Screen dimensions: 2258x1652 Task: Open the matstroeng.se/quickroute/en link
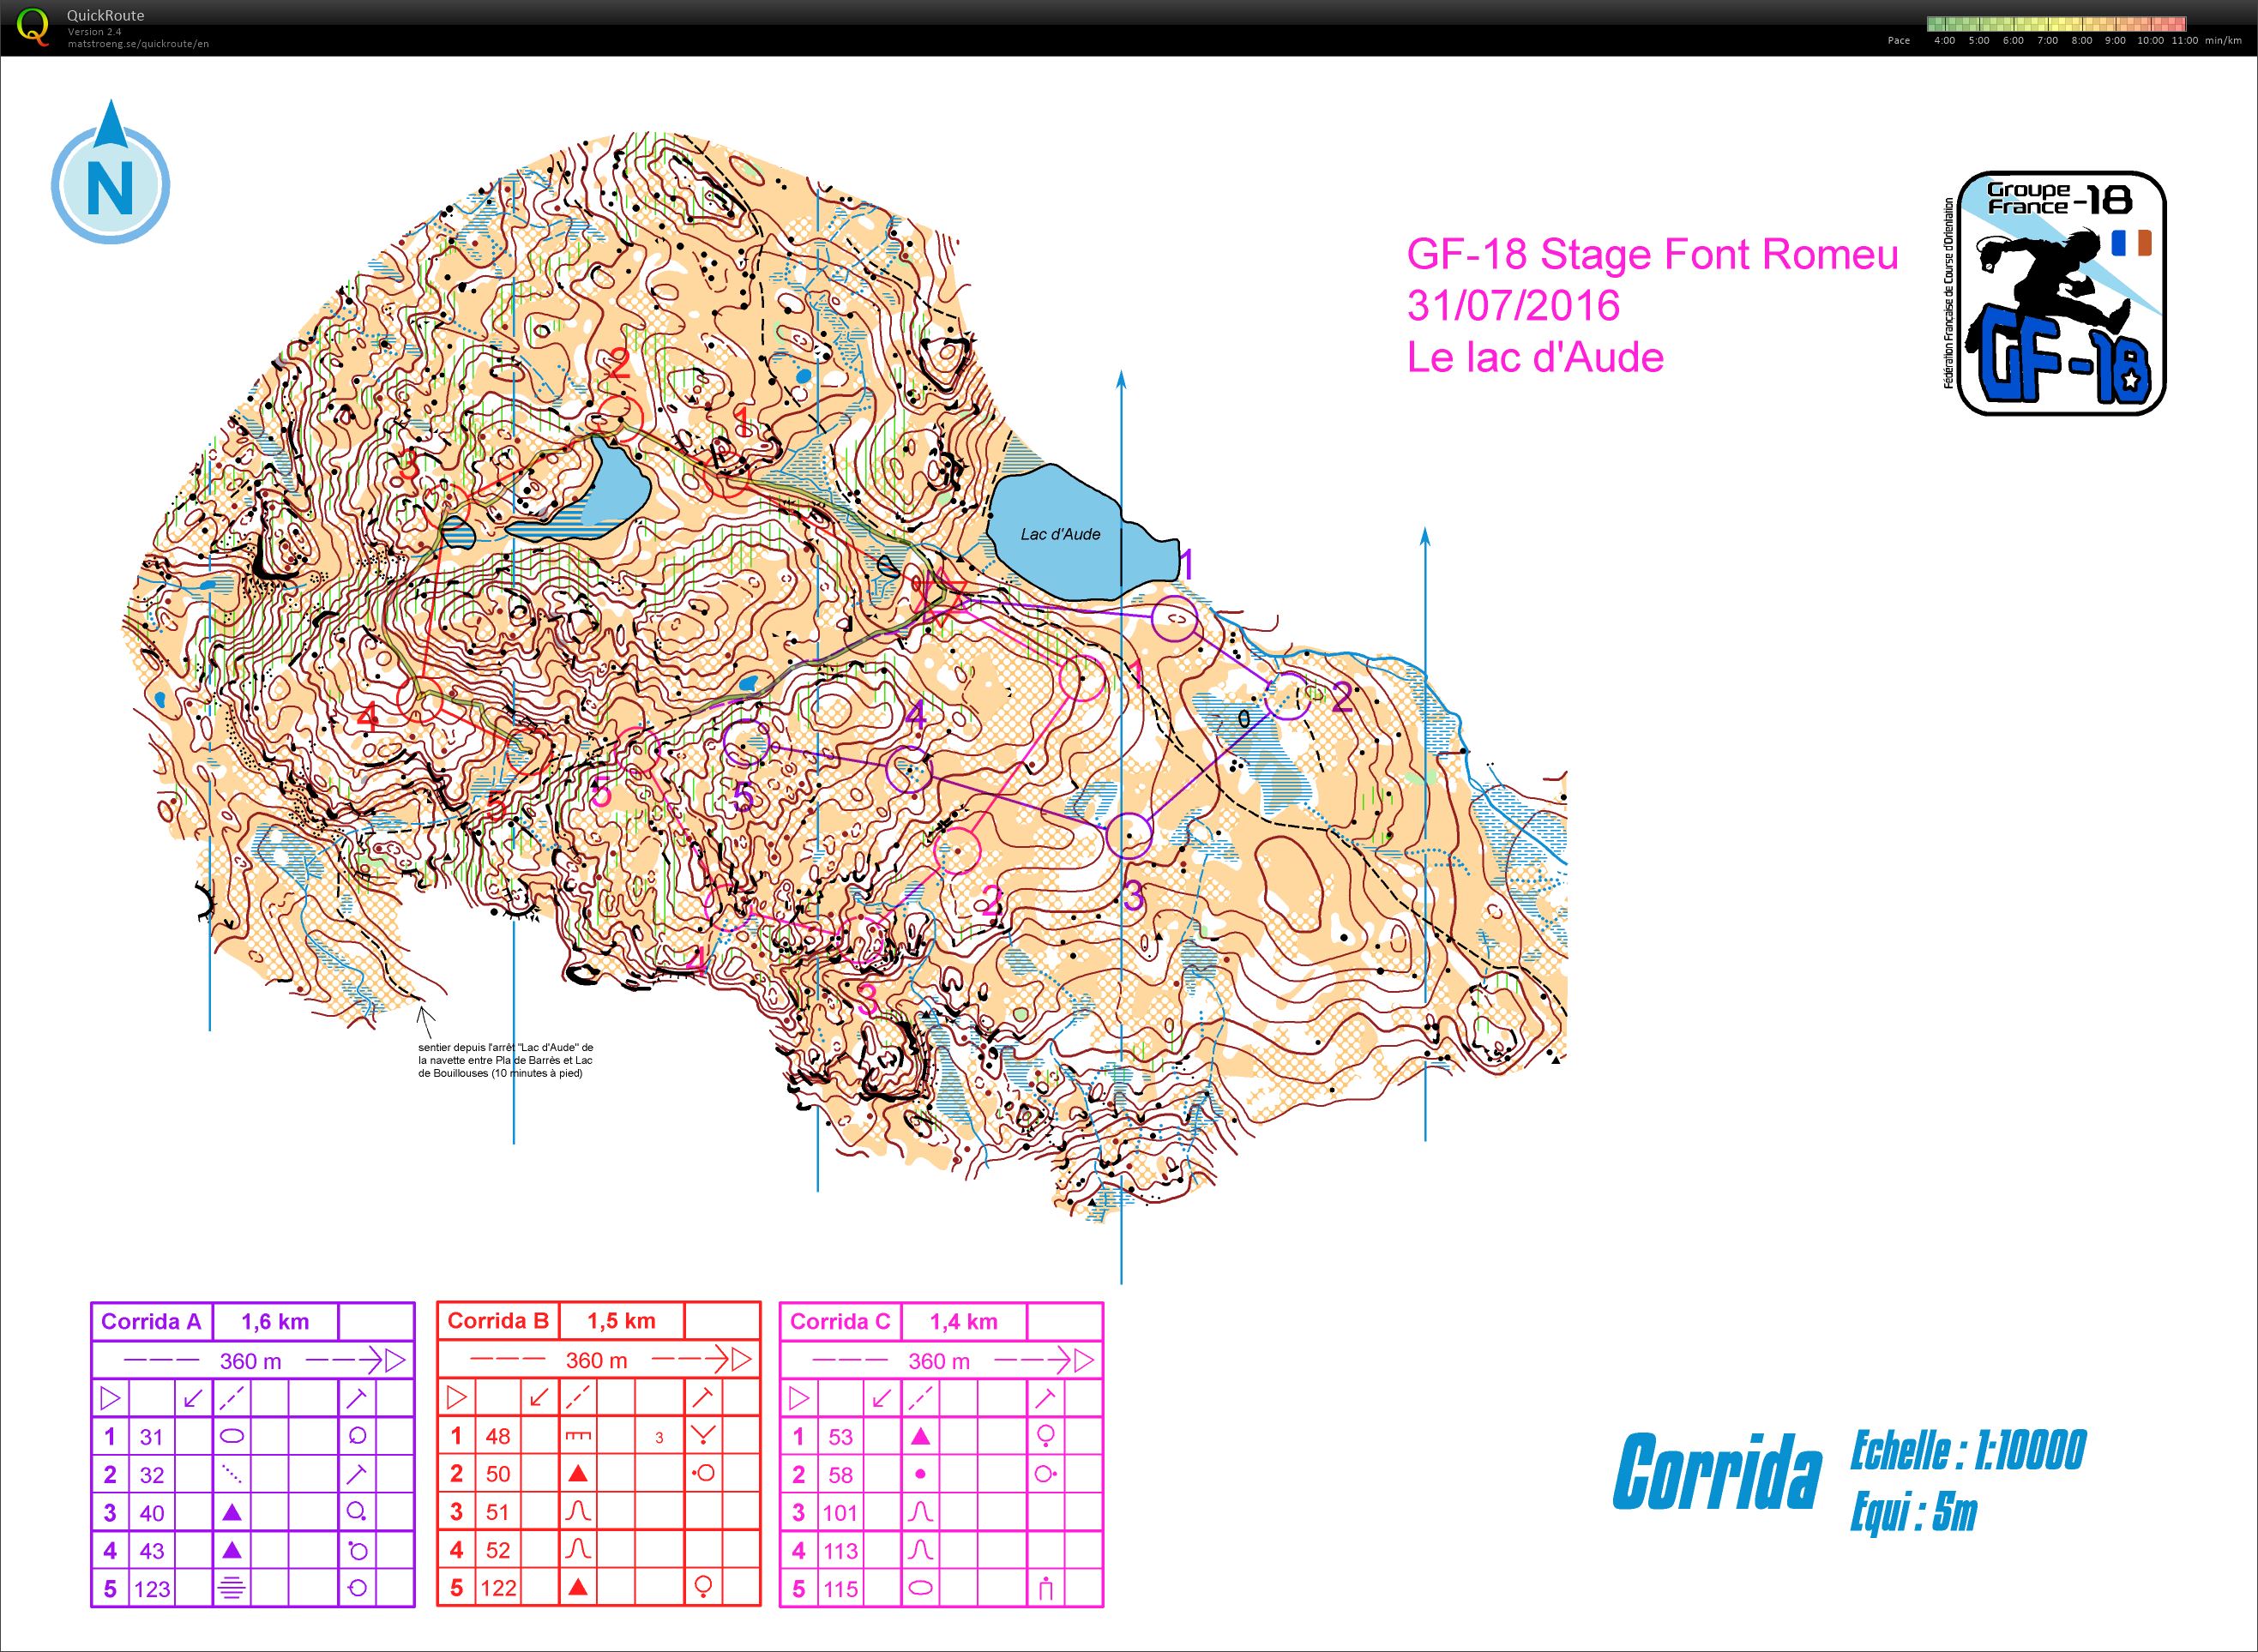(138, 43)
